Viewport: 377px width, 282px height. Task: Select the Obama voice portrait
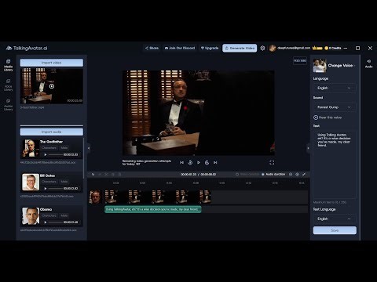[31, 216]
